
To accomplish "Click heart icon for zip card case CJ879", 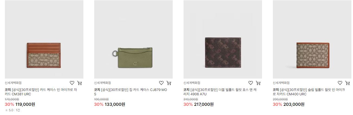I will [161, 83].
